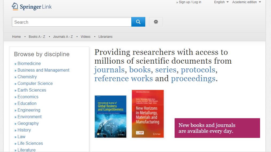
Task: Click the Global Business and Competitiveness cover
Action: coord(111,116)
